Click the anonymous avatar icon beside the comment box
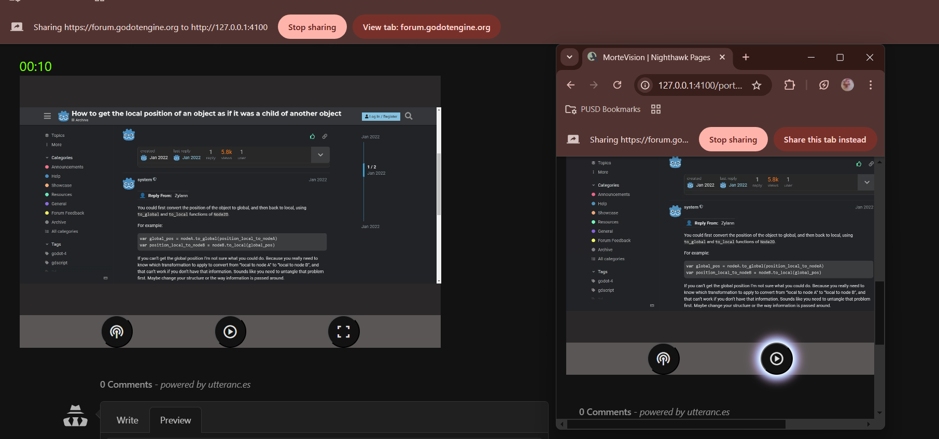 [x=76, y=416]
